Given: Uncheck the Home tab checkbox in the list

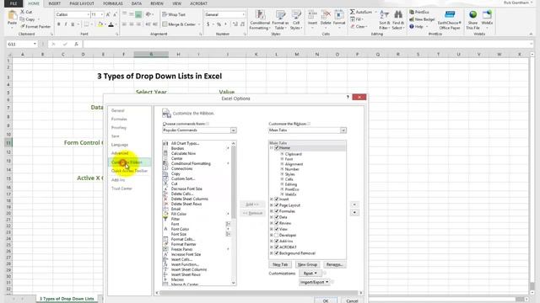Looking at the screenshot, I should click(277, 148).
